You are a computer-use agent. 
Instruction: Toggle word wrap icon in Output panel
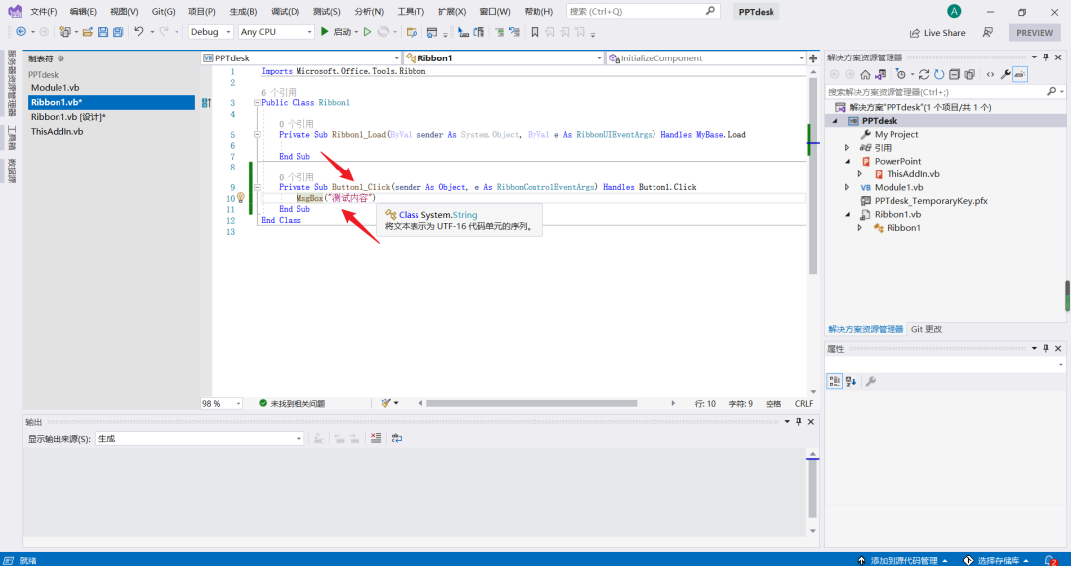(396, 438)
